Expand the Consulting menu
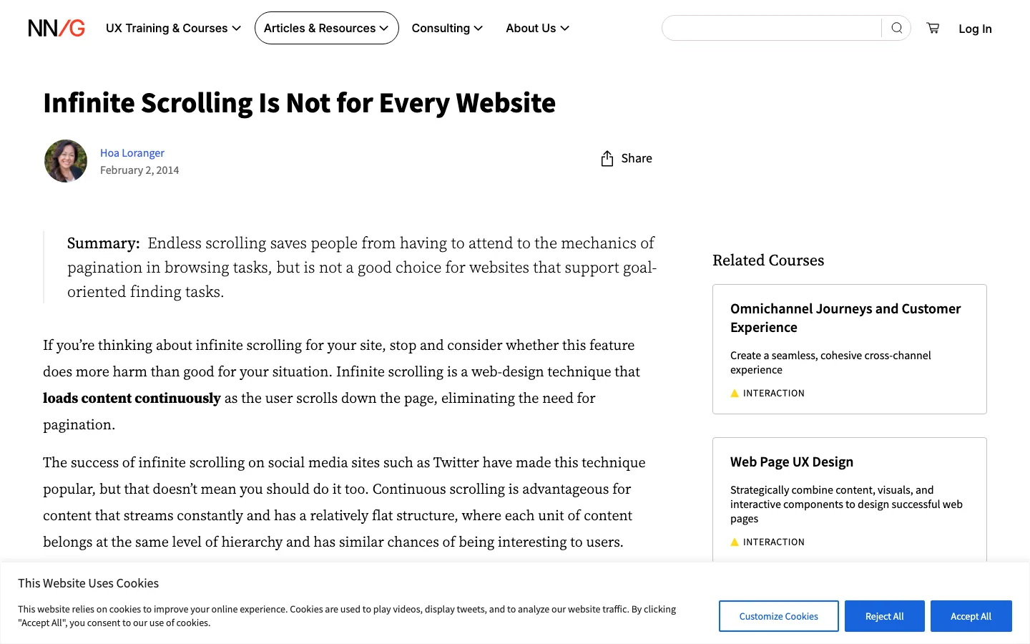The image size is (1030, 644). 447,28
